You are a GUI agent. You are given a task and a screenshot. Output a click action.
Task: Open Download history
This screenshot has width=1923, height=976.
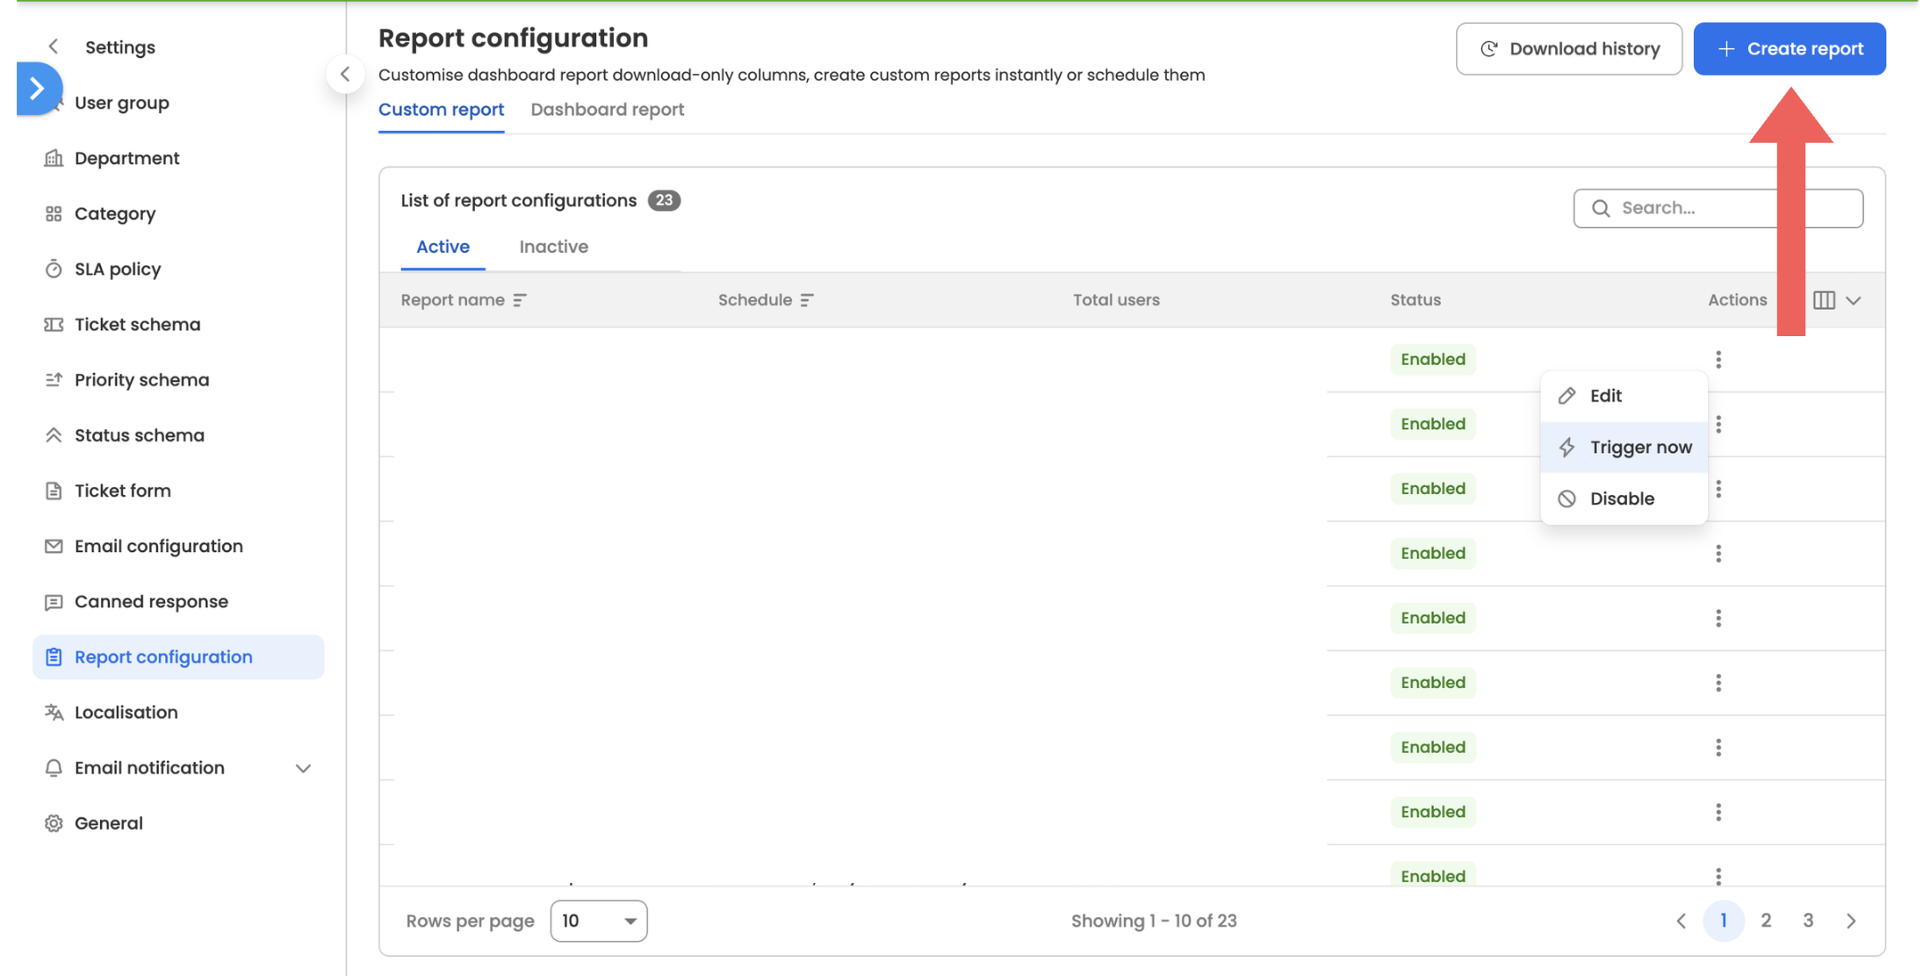coord(1568,49)
